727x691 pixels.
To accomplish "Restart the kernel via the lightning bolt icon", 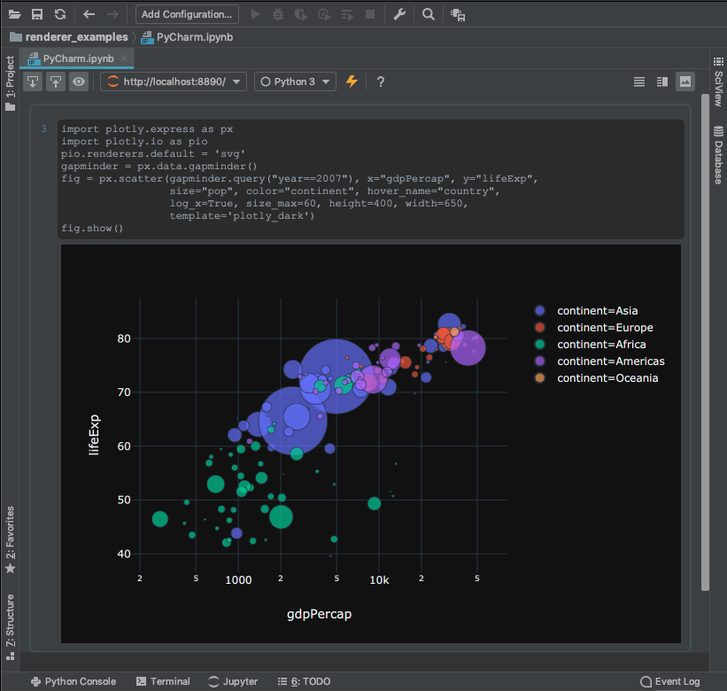I will click(352, 81).
